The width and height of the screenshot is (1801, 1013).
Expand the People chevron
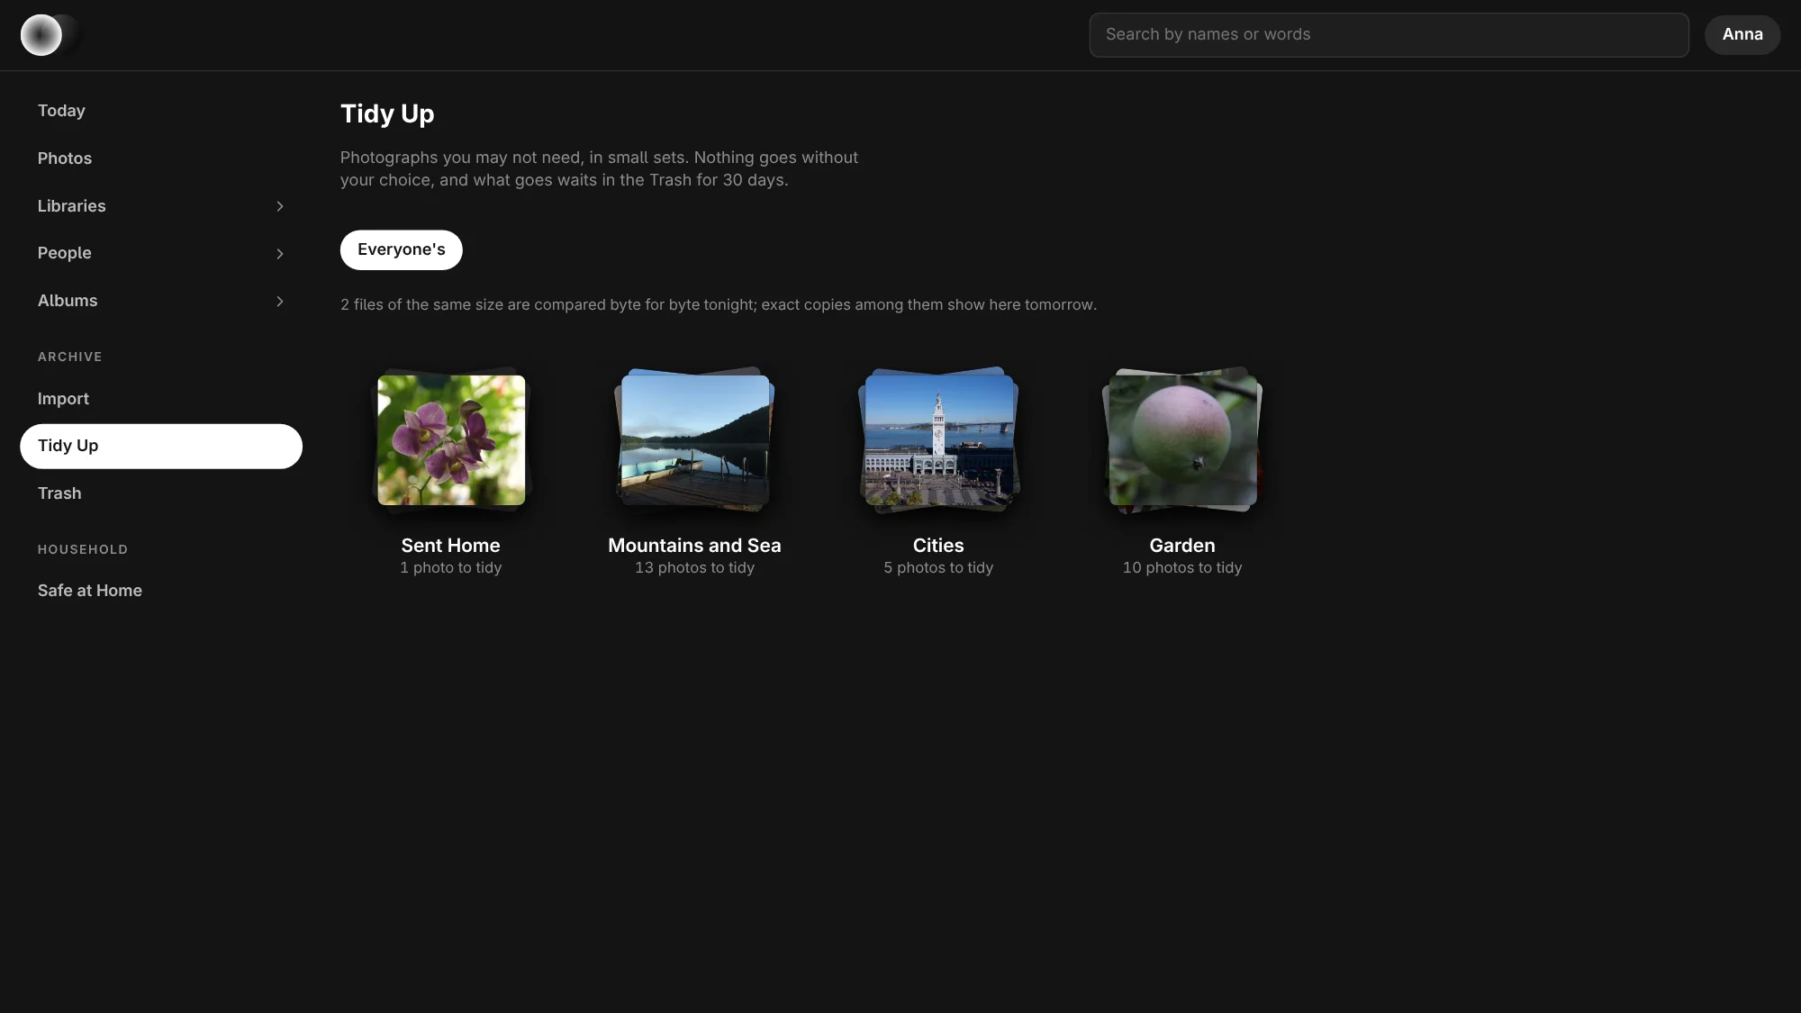(x=280, y=254)
